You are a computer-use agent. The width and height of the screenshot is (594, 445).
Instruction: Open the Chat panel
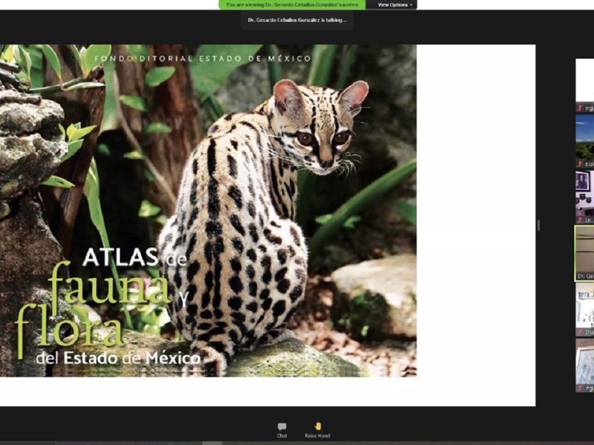pyautogui.click(x=282, y=430)
